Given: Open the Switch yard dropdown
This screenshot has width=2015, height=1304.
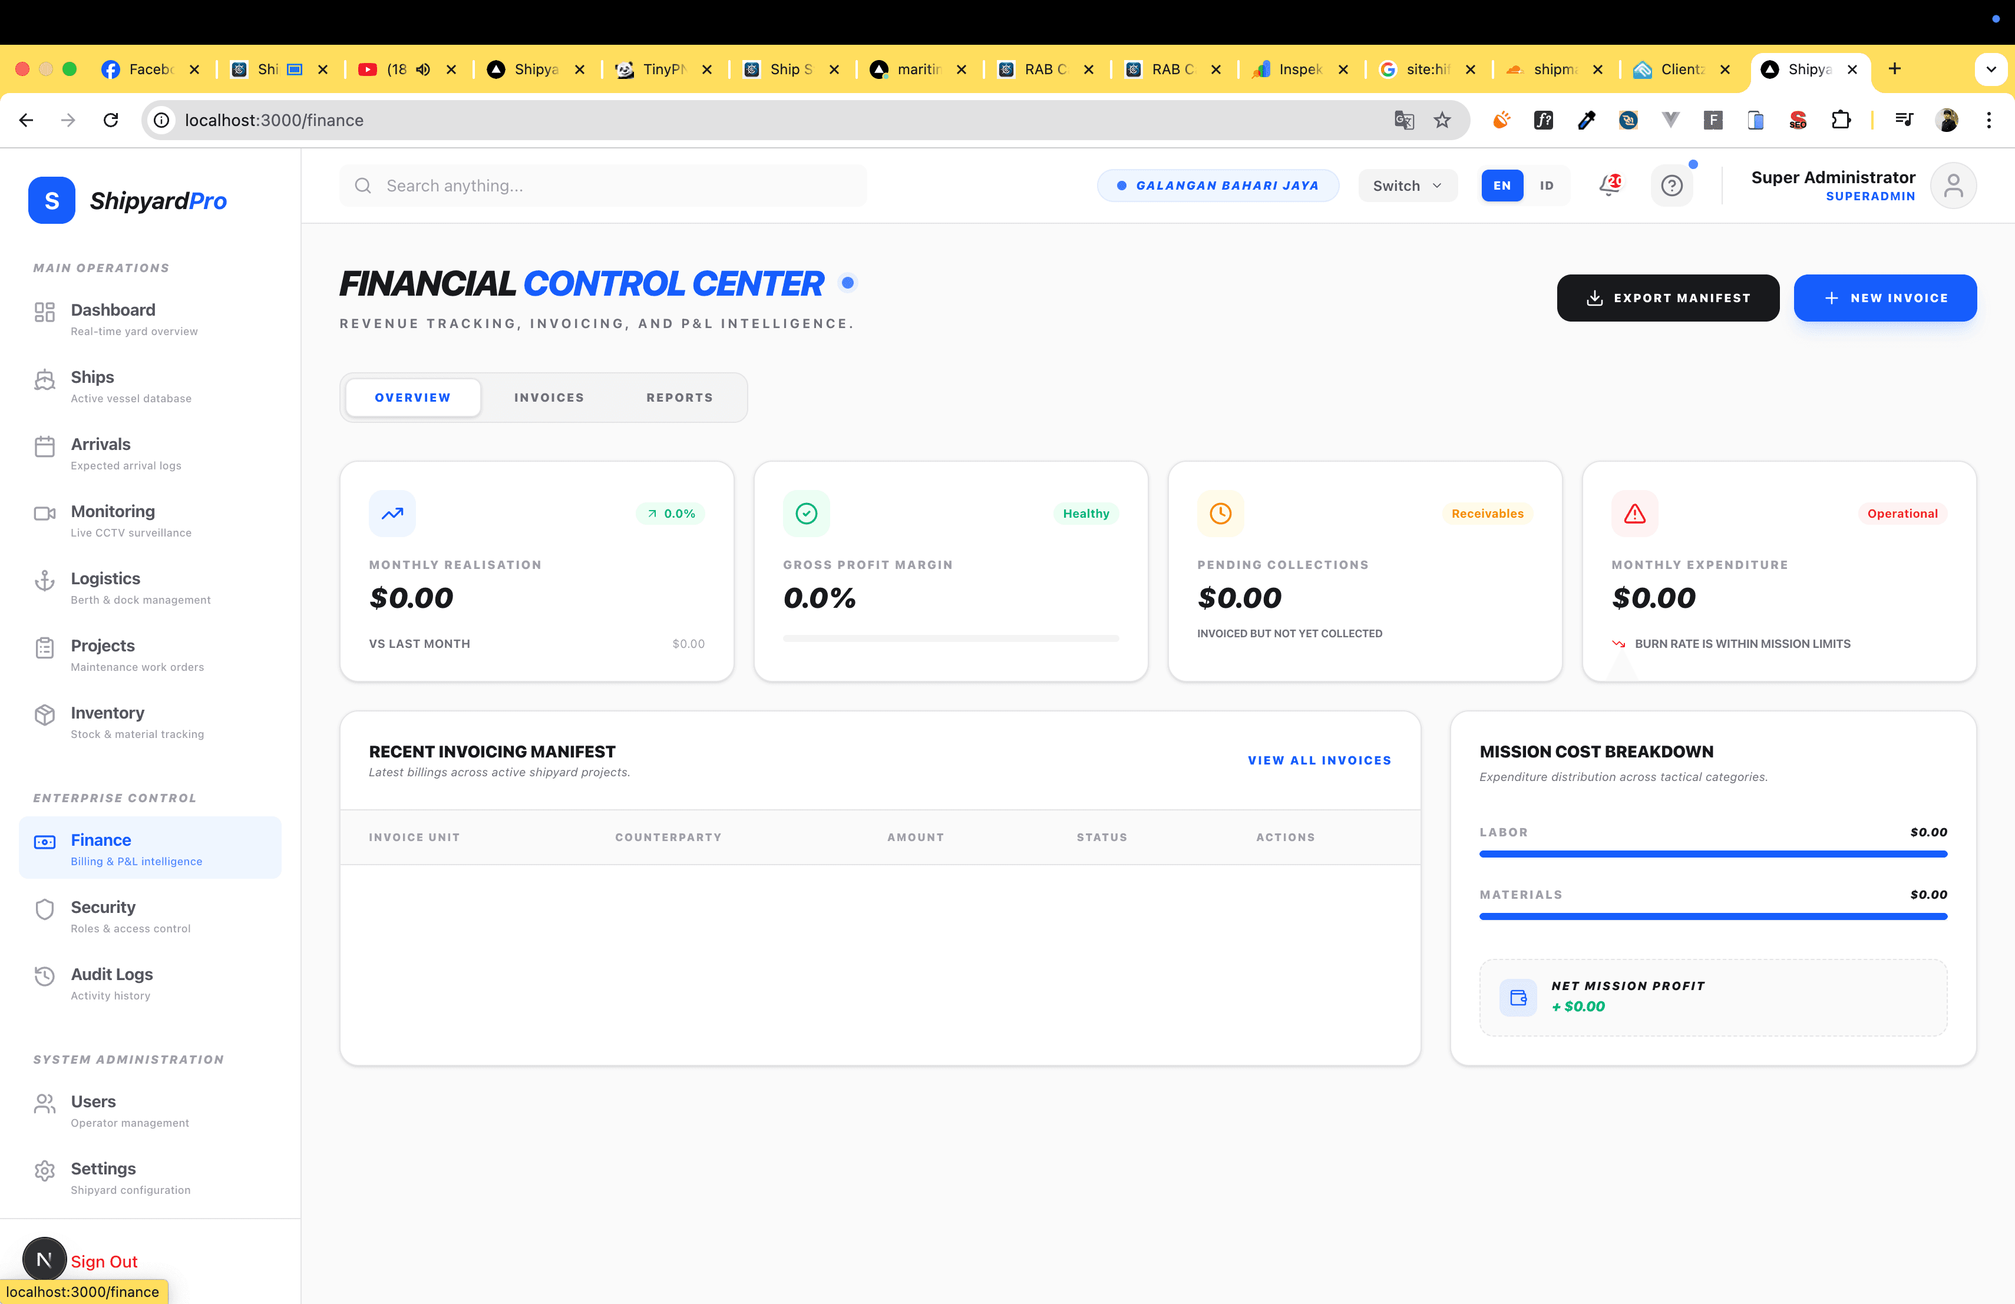Looking at the screenshot, I should [1407, 186].
